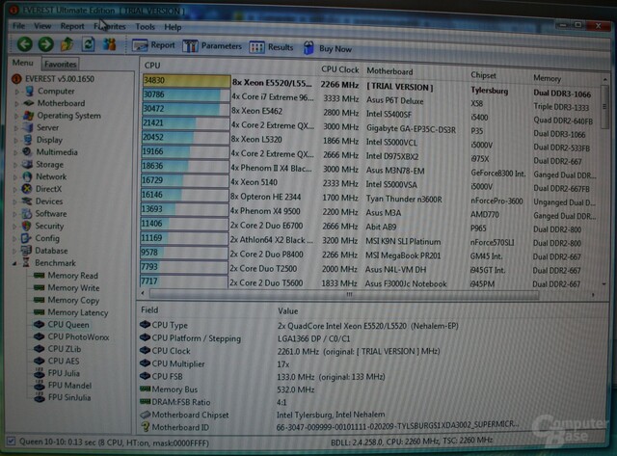Open the View menu
This screenshot has width=617, height=456.
(x=42, y=26)
